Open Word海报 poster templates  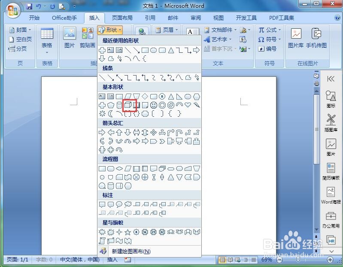(331, 195)
